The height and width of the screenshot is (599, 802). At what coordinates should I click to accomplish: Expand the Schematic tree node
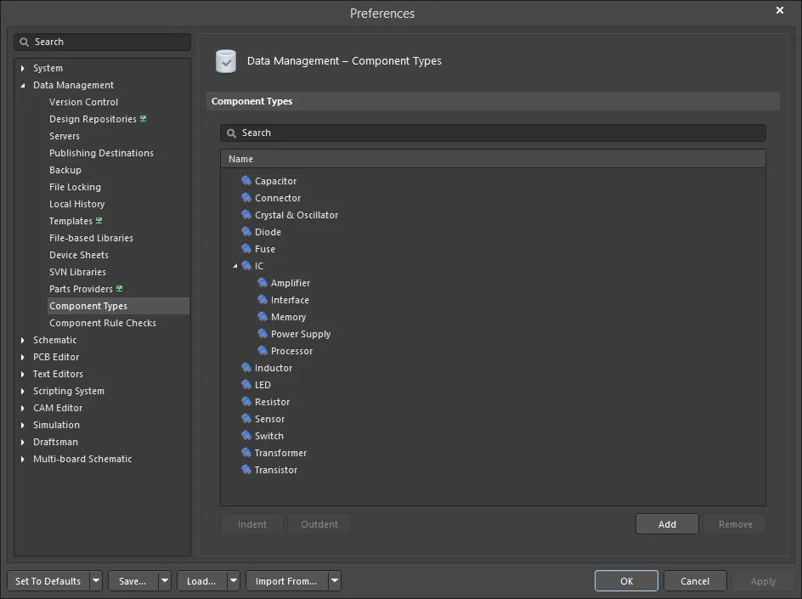click(22, 340)
